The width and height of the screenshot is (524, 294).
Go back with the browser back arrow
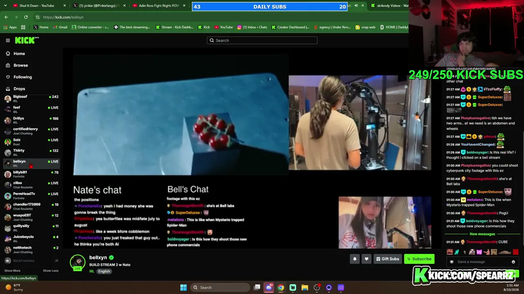coord(6,17)
